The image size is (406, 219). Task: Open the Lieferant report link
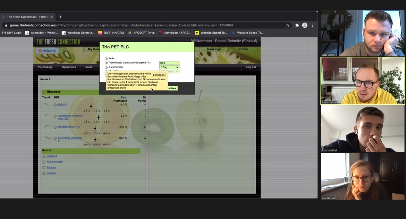pyautogui.click(x=52, y=156)
